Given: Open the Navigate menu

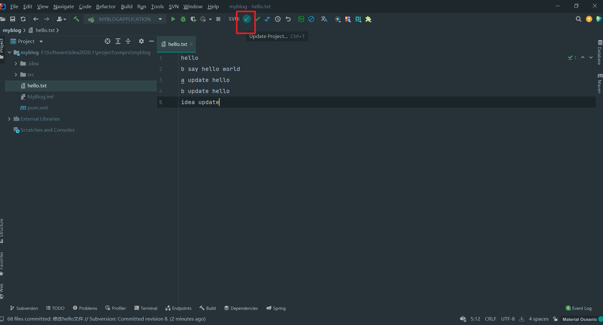Looking at the screenshot, I should 64,6.
